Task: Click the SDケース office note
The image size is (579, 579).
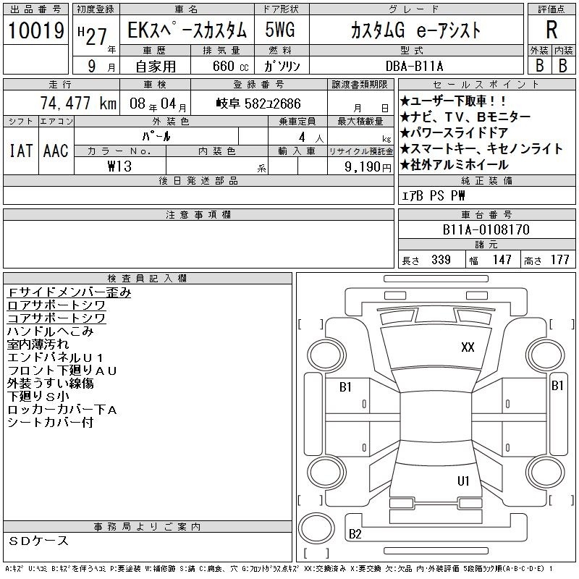Action: pyautogui.click(x=39, y=541)
